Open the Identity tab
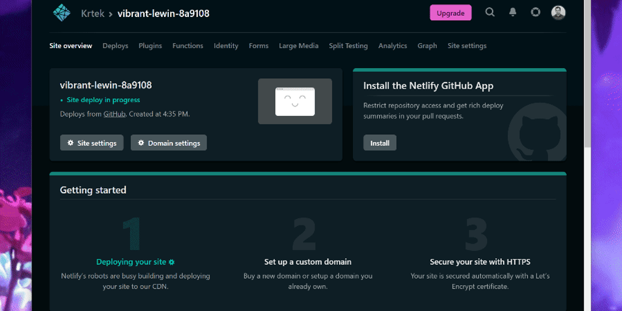This screenshot has width=622, height=311. coord(226,46)
